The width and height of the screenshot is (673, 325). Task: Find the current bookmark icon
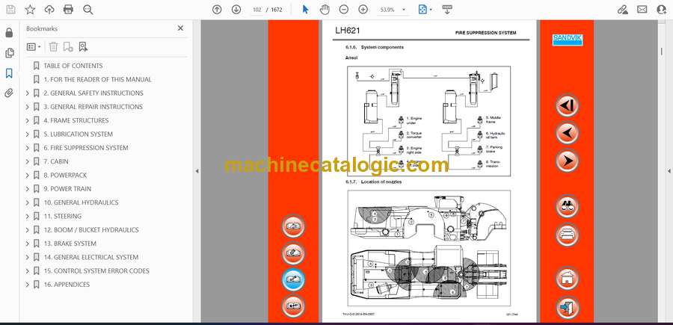coord(83,47)
